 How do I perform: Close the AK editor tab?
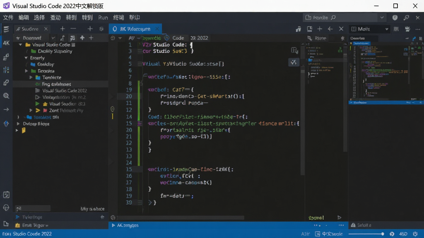[157, 29]
